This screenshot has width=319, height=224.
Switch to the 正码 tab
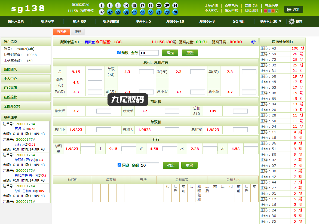tap(78, 32)
